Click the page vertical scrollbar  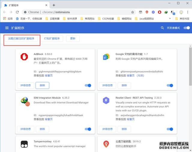190,67
